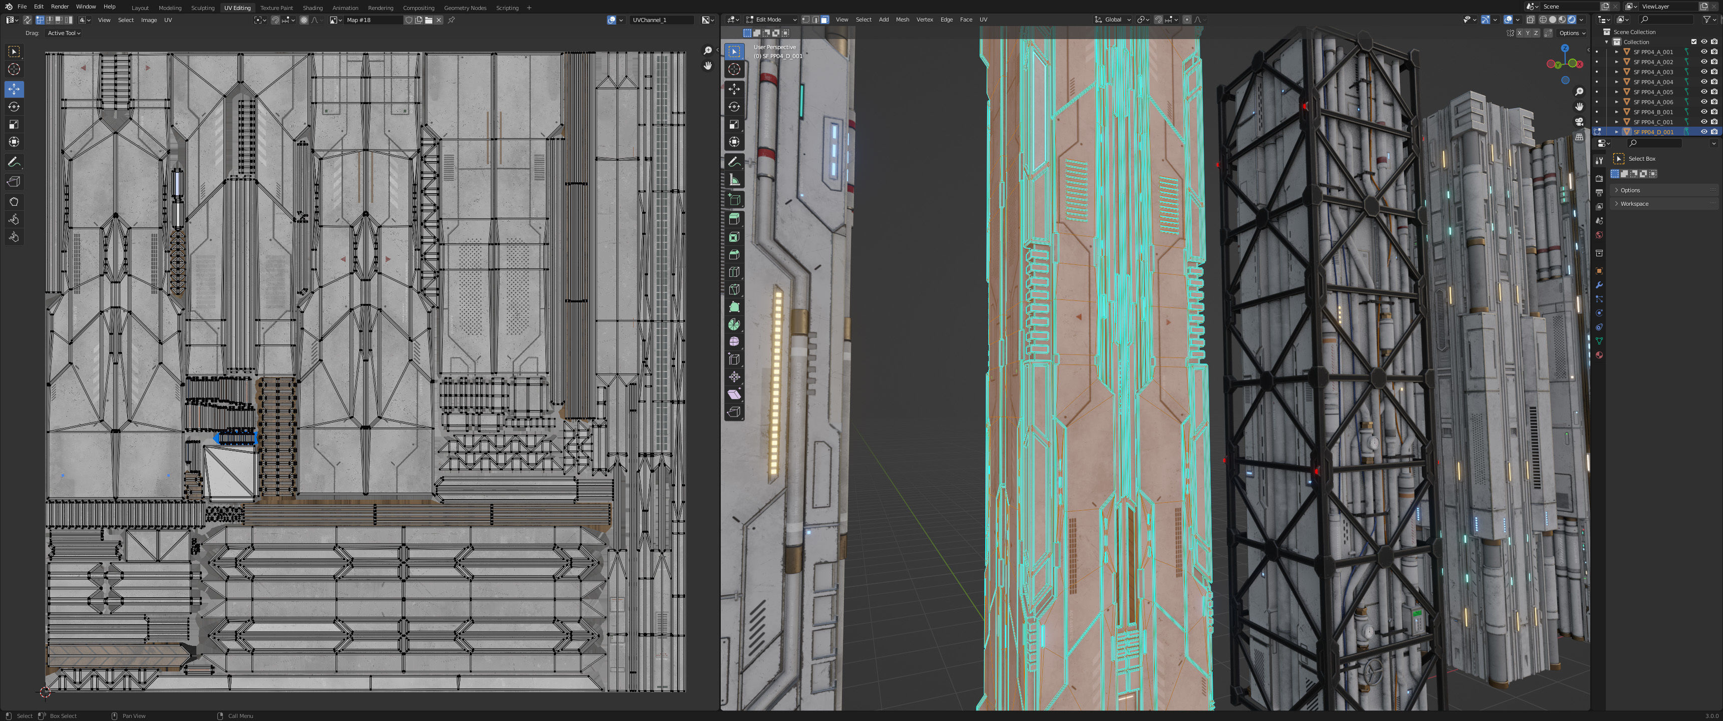Open the Modifier properties tab (wrench icon)
1723x721 pixels.
tap(1599, 285)
